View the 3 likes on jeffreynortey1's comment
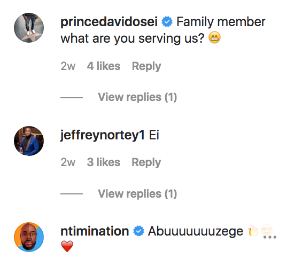 tap(104, 162)
